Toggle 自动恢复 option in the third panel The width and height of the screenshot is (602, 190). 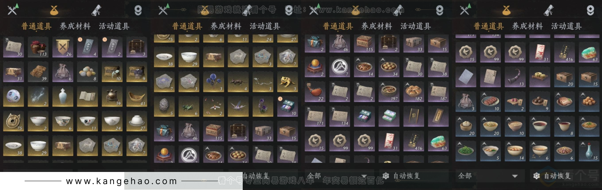coord(401,176)
